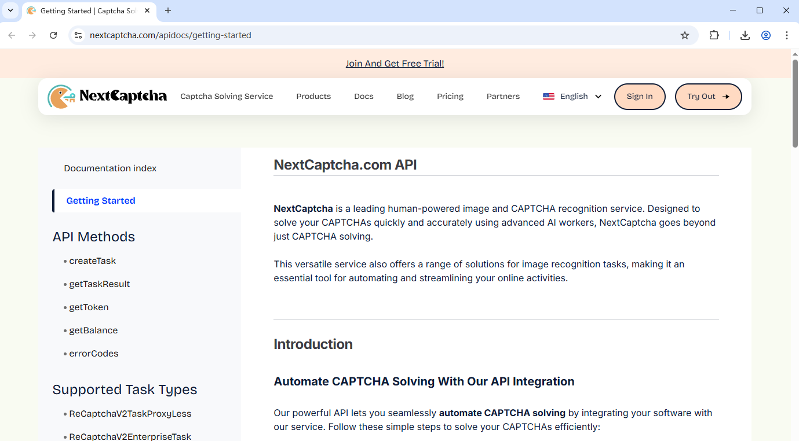
Task: Open the Downloads icon in toolbar
Action: (x=745, y=35)
